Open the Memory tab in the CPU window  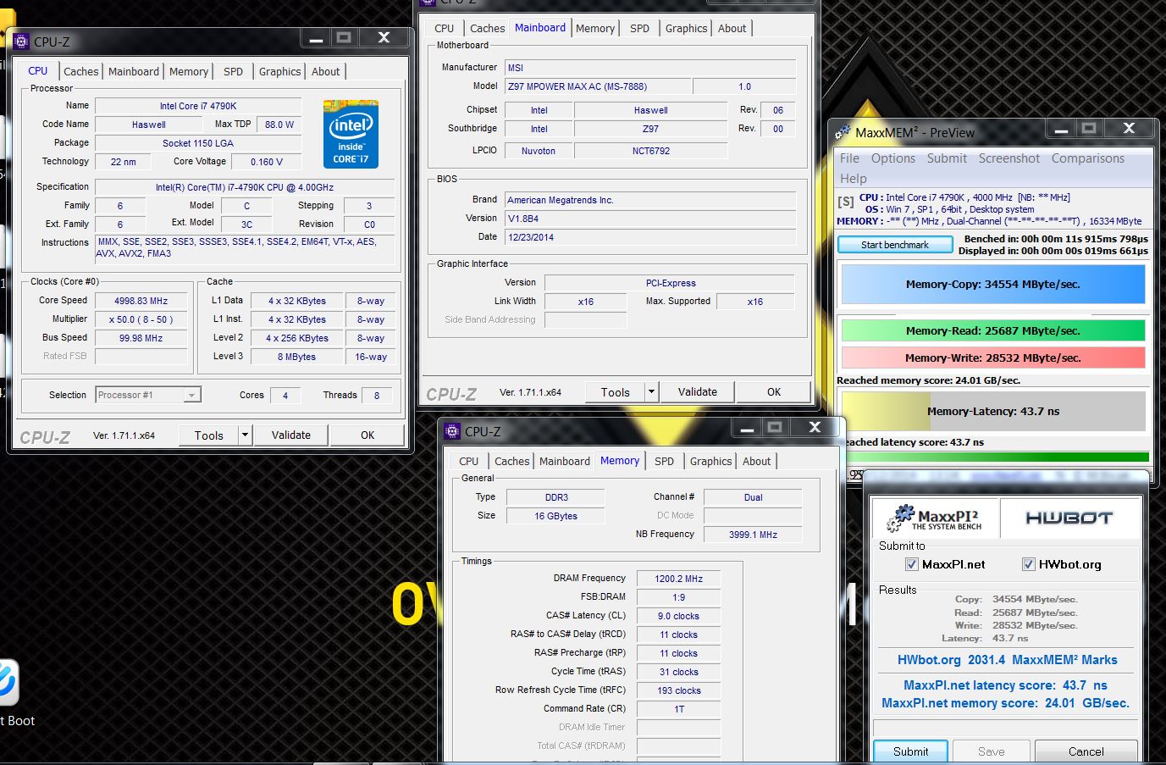point(189,72)
